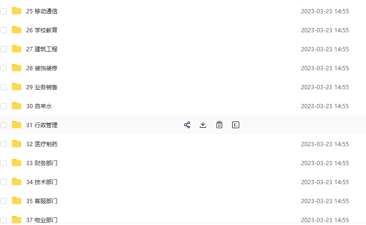The height and width of the screenshot is (225, 366).
Task: Enable the checkbox for 34 技术部门
Action: click(4, 182)
